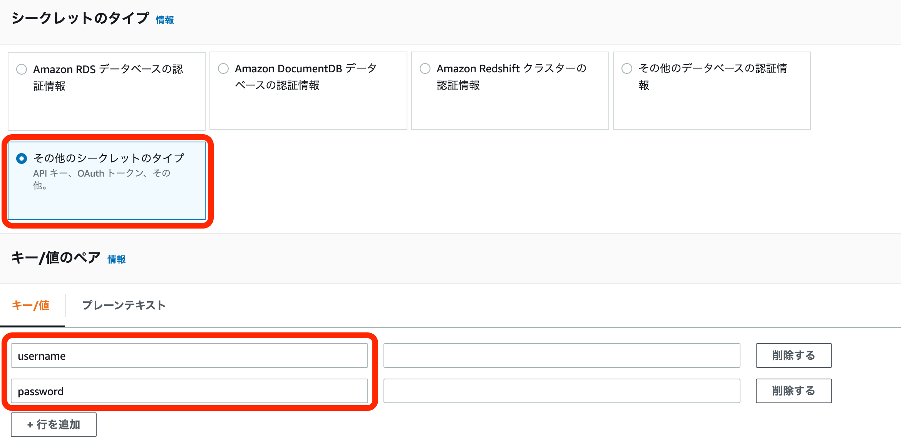Click the Amazon Redshift クラスター card label text
Image resolution: width=901 pixels, height=444 pixels.
tap(511, 69)
